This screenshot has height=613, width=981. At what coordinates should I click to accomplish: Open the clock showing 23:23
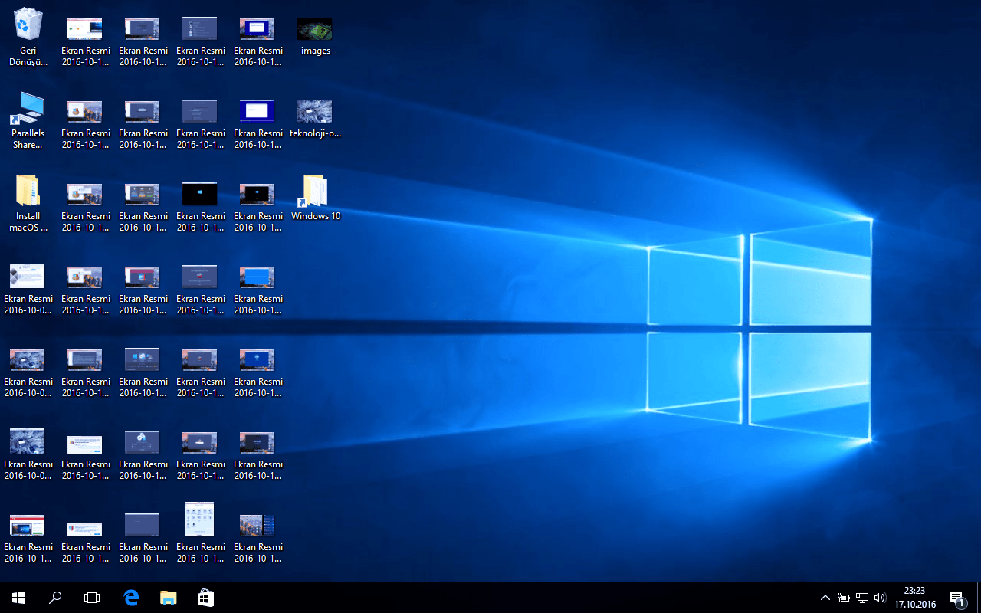click(914, 598)
